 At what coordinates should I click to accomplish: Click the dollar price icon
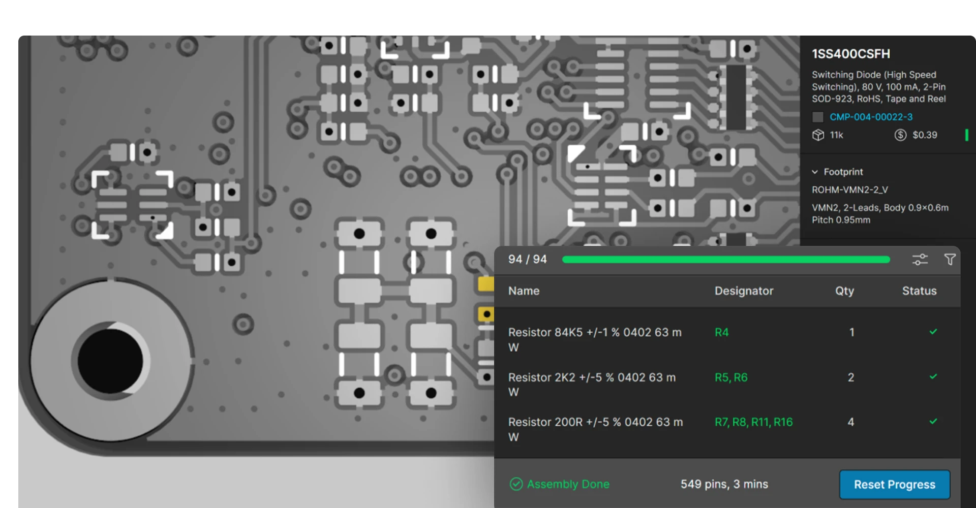(900, 135)
